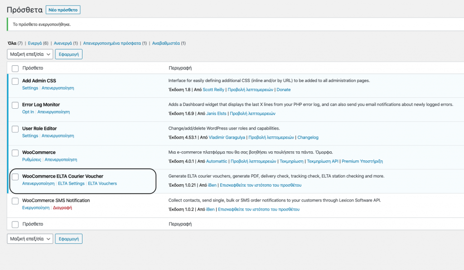Screen dimensions: 464x270
Task: Click the 'Νέο πρόσθετο' button
Action: coord(63,10)
